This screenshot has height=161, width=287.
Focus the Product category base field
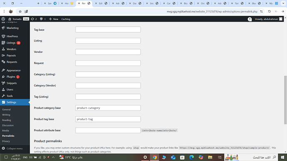[108, 108]
